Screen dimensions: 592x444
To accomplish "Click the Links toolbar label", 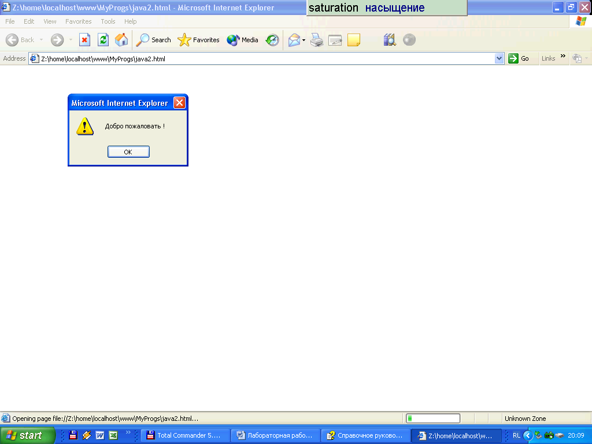I will pos(548,58).
